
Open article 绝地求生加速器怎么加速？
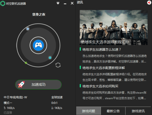(102, 50)
